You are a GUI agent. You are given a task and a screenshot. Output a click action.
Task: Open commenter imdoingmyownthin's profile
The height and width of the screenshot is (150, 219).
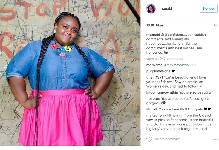coord(162,92)
